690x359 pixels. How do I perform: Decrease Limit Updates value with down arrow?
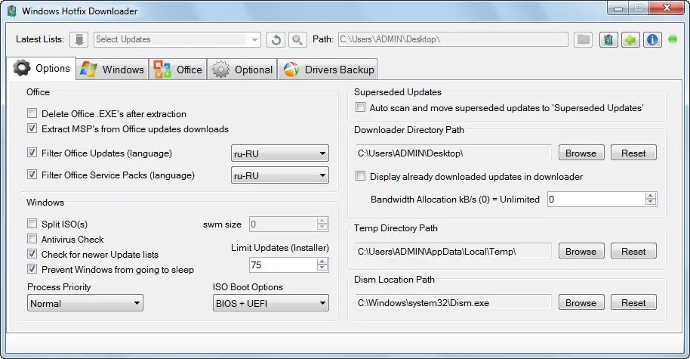(x=322, y=268)
